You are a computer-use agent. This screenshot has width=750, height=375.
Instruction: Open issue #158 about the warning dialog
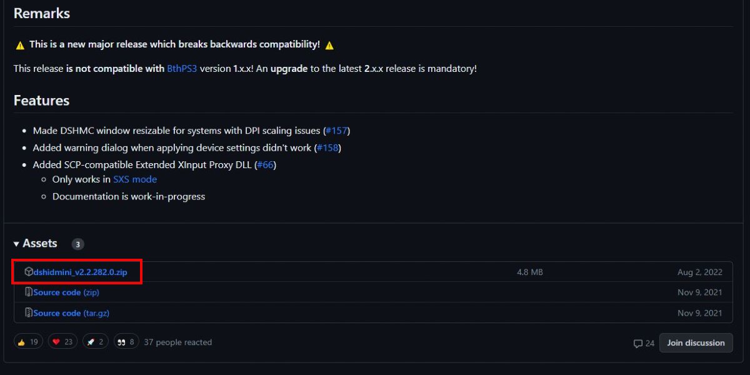click(x=327, y=147)
